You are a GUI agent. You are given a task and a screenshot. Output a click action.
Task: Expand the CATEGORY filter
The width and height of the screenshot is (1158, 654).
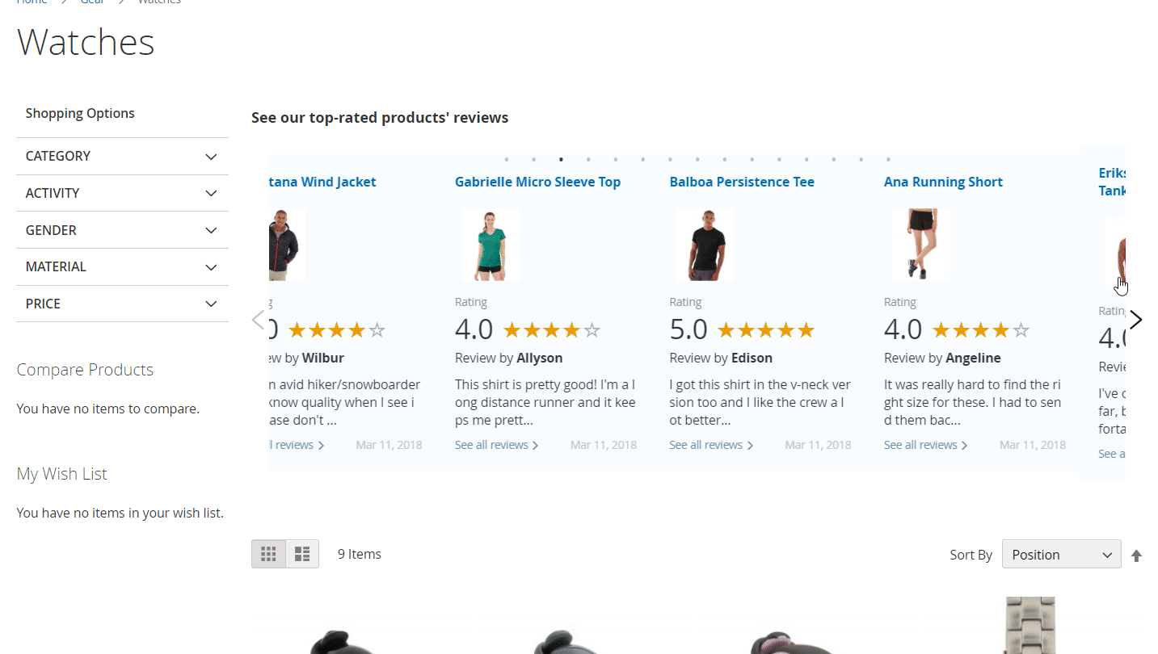click(x=122, y=157)
